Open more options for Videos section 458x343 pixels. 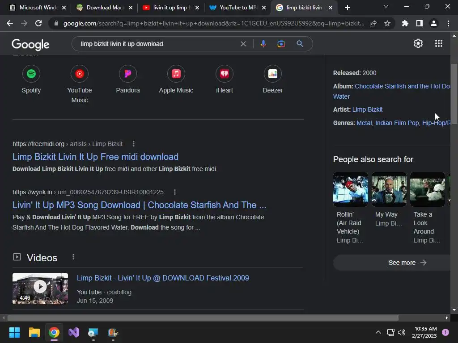tap(73, 257)
